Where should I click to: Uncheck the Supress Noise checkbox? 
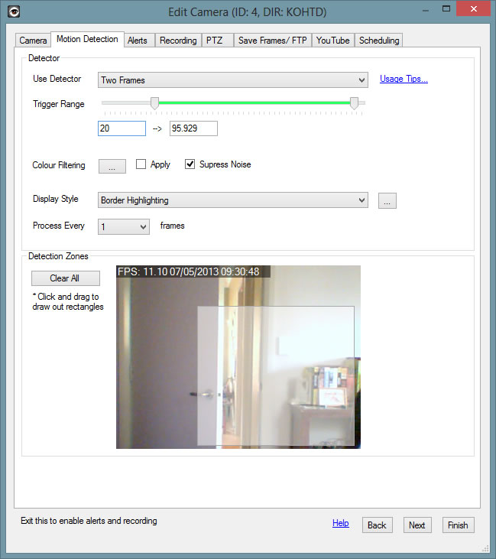pyautogui.click(x=190, y=164)
